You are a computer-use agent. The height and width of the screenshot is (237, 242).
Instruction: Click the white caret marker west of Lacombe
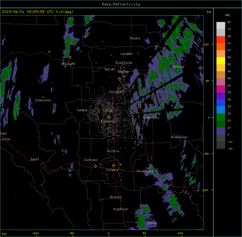tap(111, 55)
